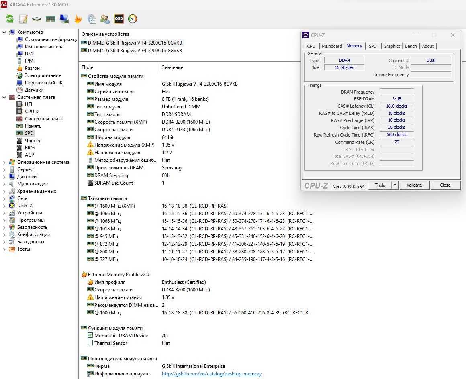Select the DMI tree item
Viewport: 466px width, 379px height.
(x=29, y=54)
